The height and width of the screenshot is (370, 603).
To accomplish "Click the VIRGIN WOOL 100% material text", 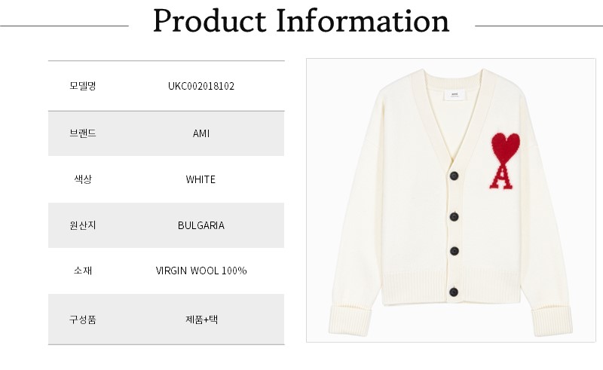I will click(201, 271).
